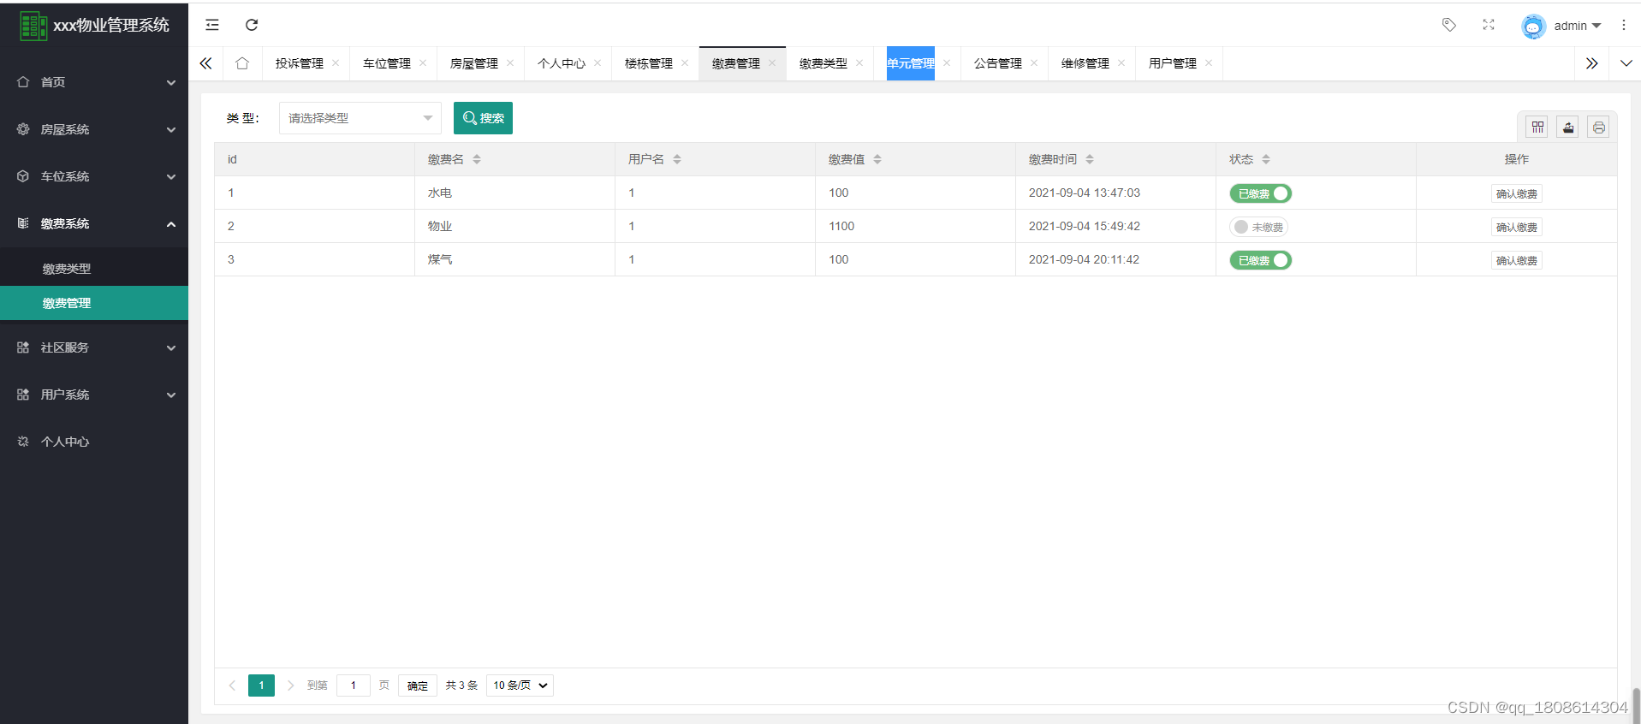
Task: Collapse the 缴费系统 sidebar menu
Action: click(94, 223)
